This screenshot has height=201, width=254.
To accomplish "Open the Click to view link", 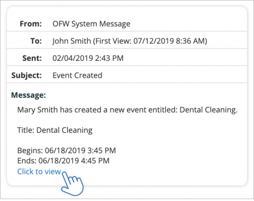I will (39, 171).
